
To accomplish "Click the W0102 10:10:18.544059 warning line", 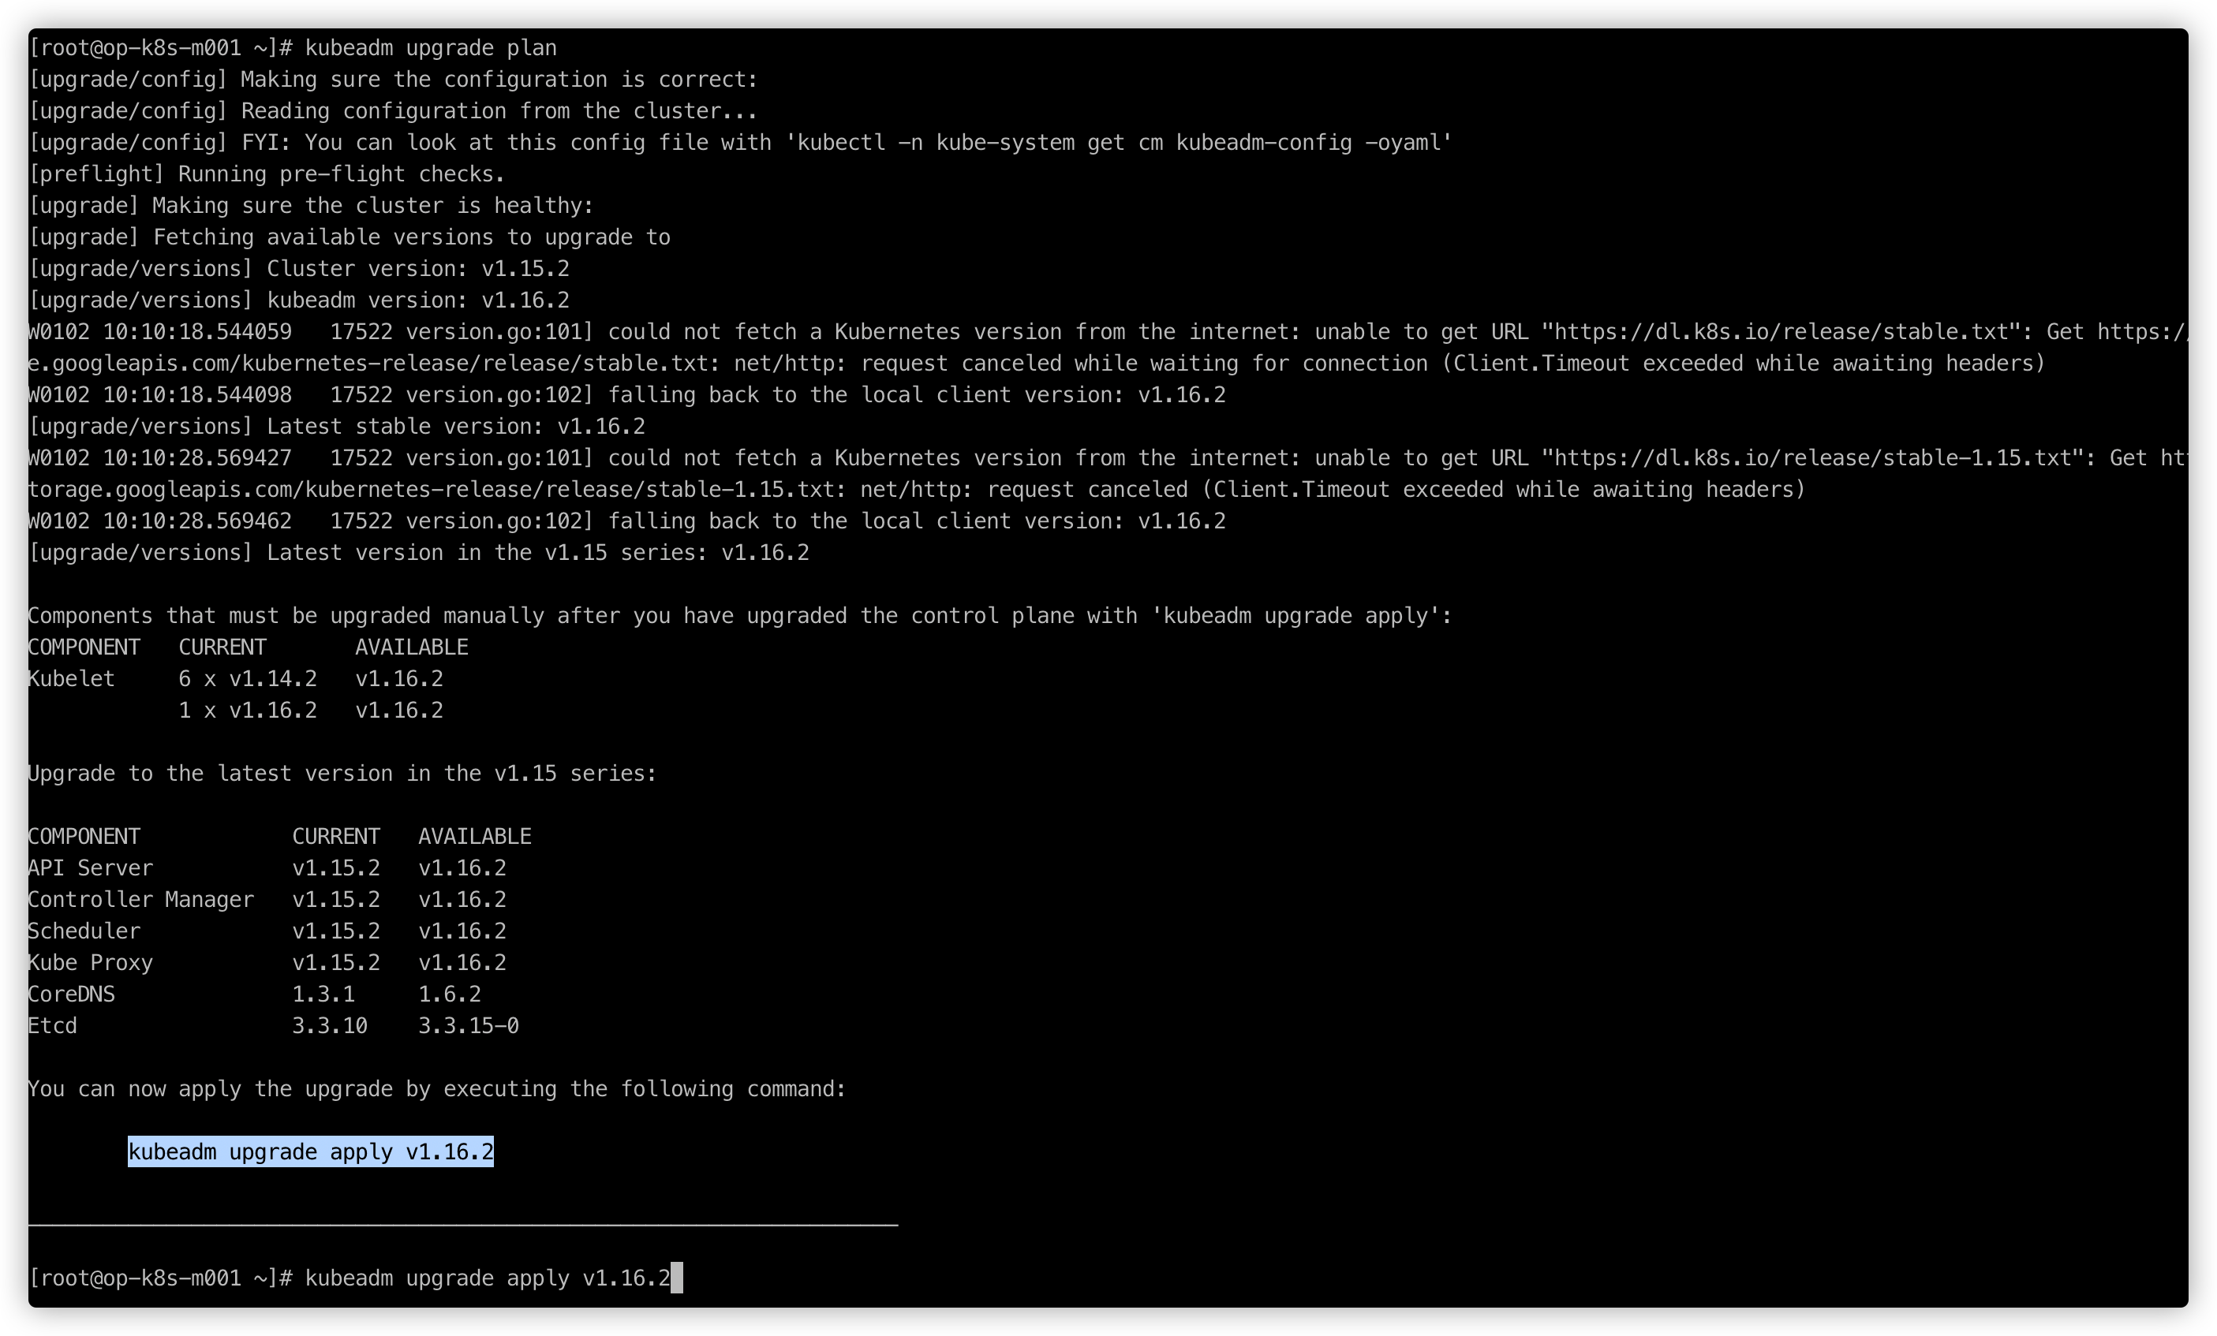I will (1108, 331).
